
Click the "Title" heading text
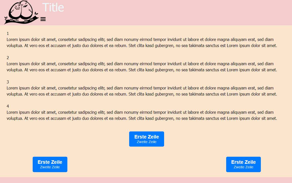[53, 7]
